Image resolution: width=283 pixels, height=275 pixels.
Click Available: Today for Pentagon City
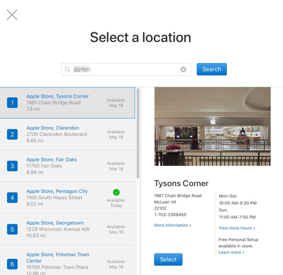tap(116, 203)
